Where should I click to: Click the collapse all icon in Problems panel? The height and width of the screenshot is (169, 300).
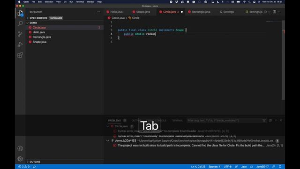pos(270,120)
